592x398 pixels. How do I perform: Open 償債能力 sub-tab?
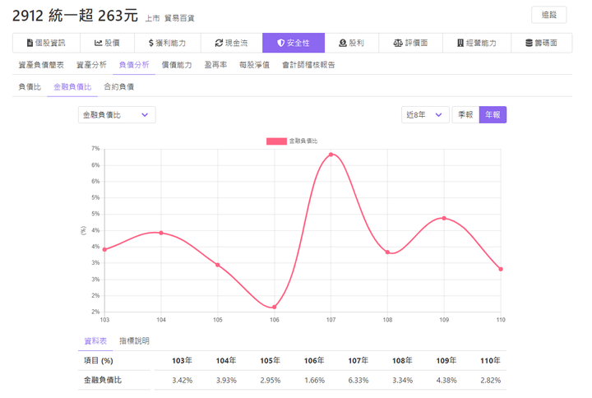(x=177, y=65)
